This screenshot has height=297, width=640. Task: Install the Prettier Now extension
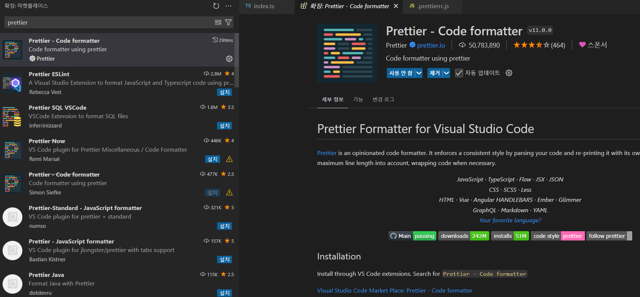tap(213, 159)
